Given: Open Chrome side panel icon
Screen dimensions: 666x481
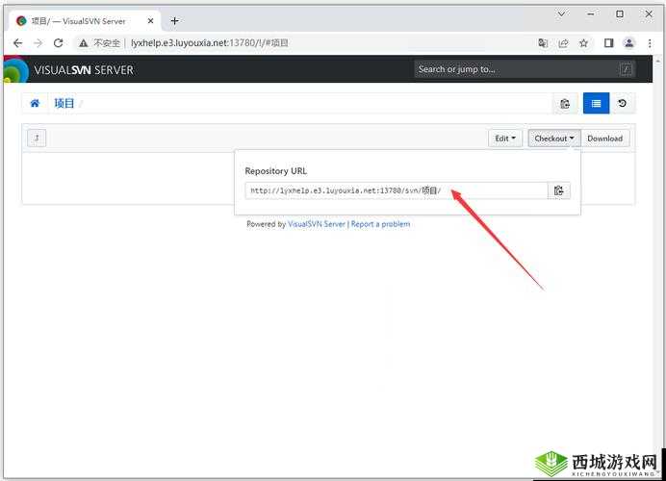Looking at the screenshot, I should click(608, 43).
